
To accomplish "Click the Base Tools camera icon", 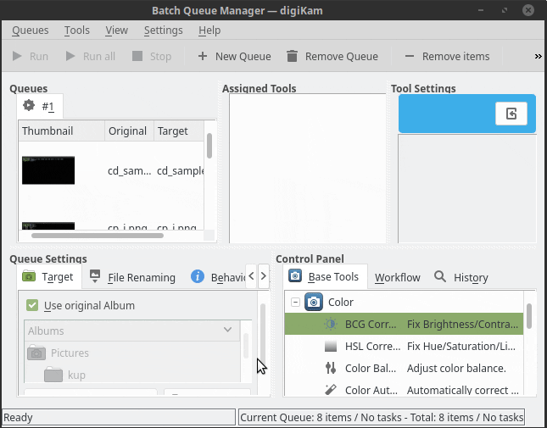I will 295,276.
